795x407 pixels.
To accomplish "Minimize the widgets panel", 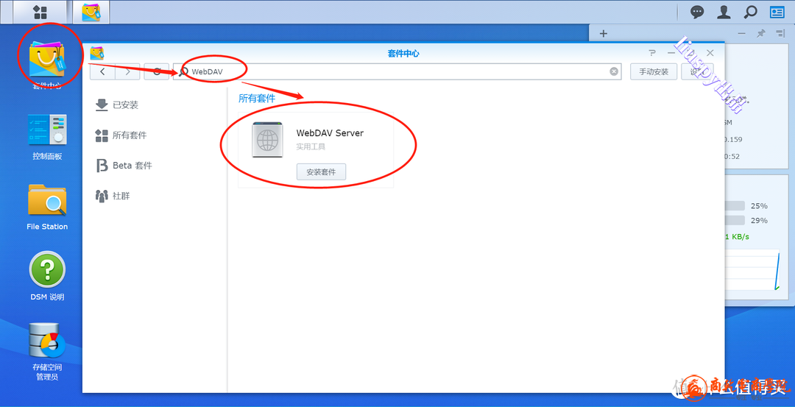I will click(742, 33).
